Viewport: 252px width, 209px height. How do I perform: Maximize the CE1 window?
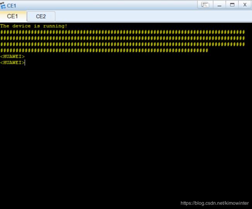pos(232,5)
